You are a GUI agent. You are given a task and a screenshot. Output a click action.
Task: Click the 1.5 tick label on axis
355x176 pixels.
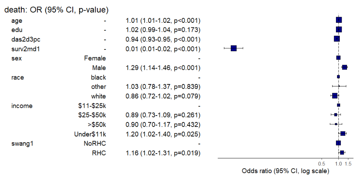(x=348, y=163)
